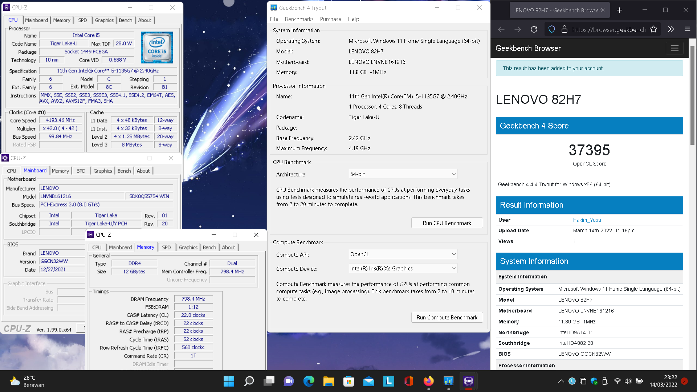Select the 37395 OpenCL score
The image size is (697, 392).
(589, 150)
